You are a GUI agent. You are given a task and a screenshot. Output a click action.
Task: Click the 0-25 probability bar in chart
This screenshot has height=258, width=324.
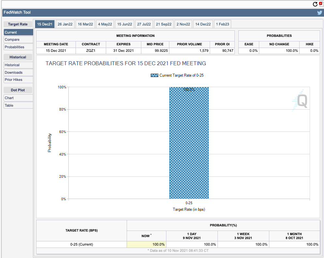click(x=189, y=143)
